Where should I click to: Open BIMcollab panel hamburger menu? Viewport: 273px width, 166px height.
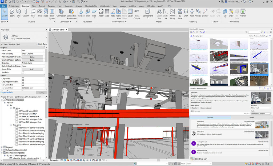tap(271, 32)
